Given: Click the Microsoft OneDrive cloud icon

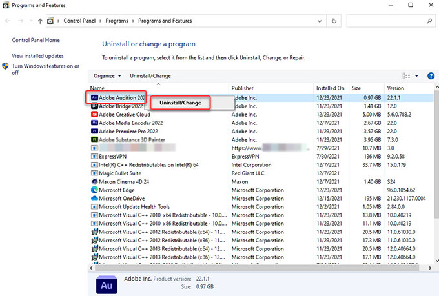Looking at the screenshot, I should pos(94,199).
